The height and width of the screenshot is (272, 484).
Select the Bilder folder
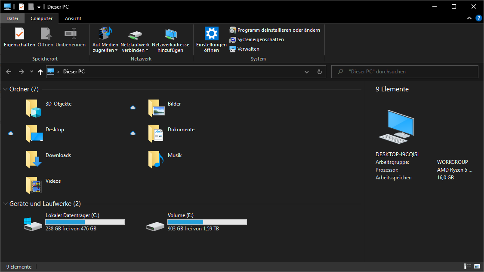(164, 108)
